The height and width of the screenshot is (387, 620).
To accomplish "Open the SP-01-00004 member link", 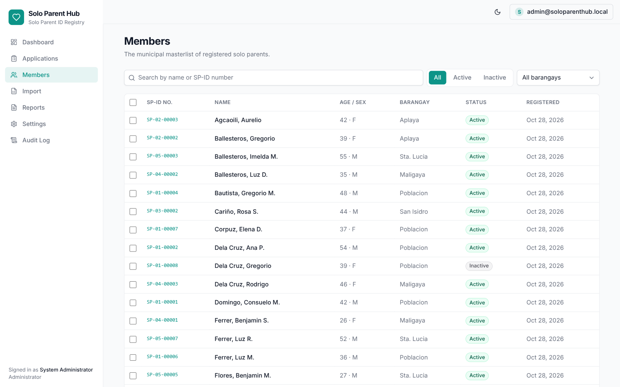I will point(162,193).
